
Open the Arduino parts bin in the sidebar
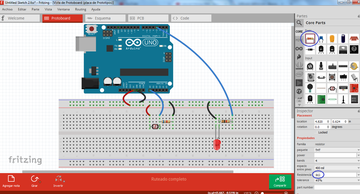(x=299, y=48)
